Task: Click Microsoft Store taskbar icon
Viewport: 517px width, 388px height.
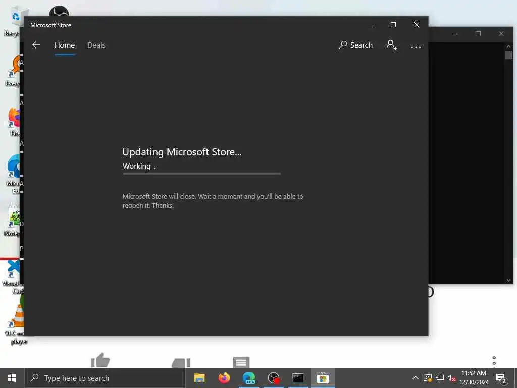Action: [x=323, y=378]
